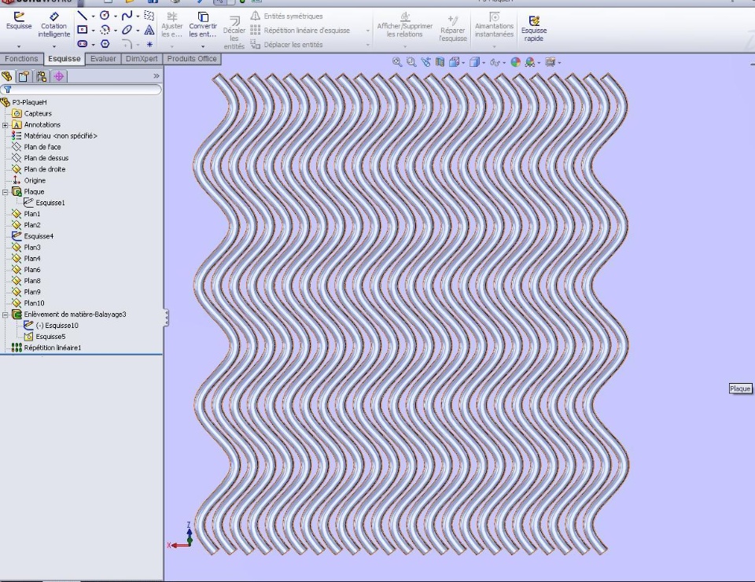Open DimXpertManager tab icon

point(59,76)
